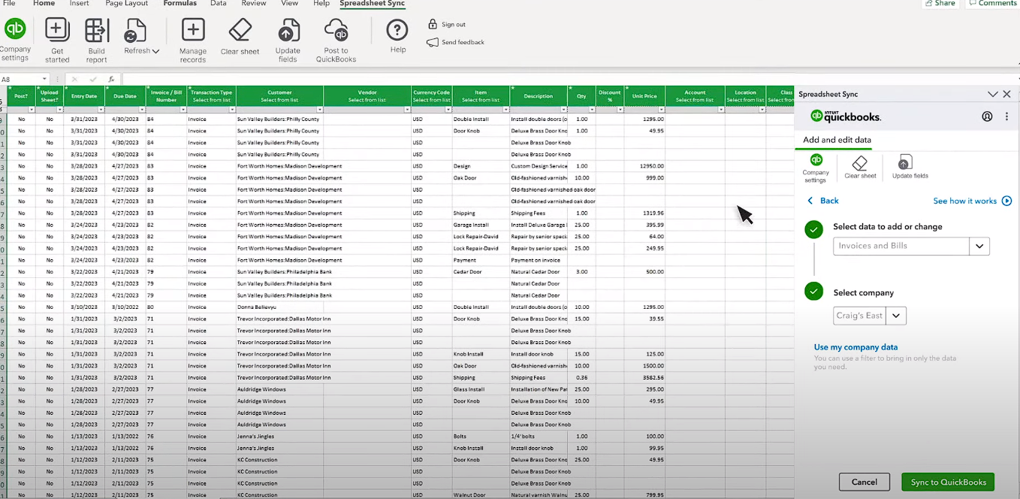The width and height of the screenshot is (1020, 499).
Task: Open the Home ribbon tab
Action: pos(44,4)
